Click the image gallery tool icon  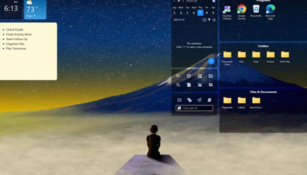click(x=200, y=85)
